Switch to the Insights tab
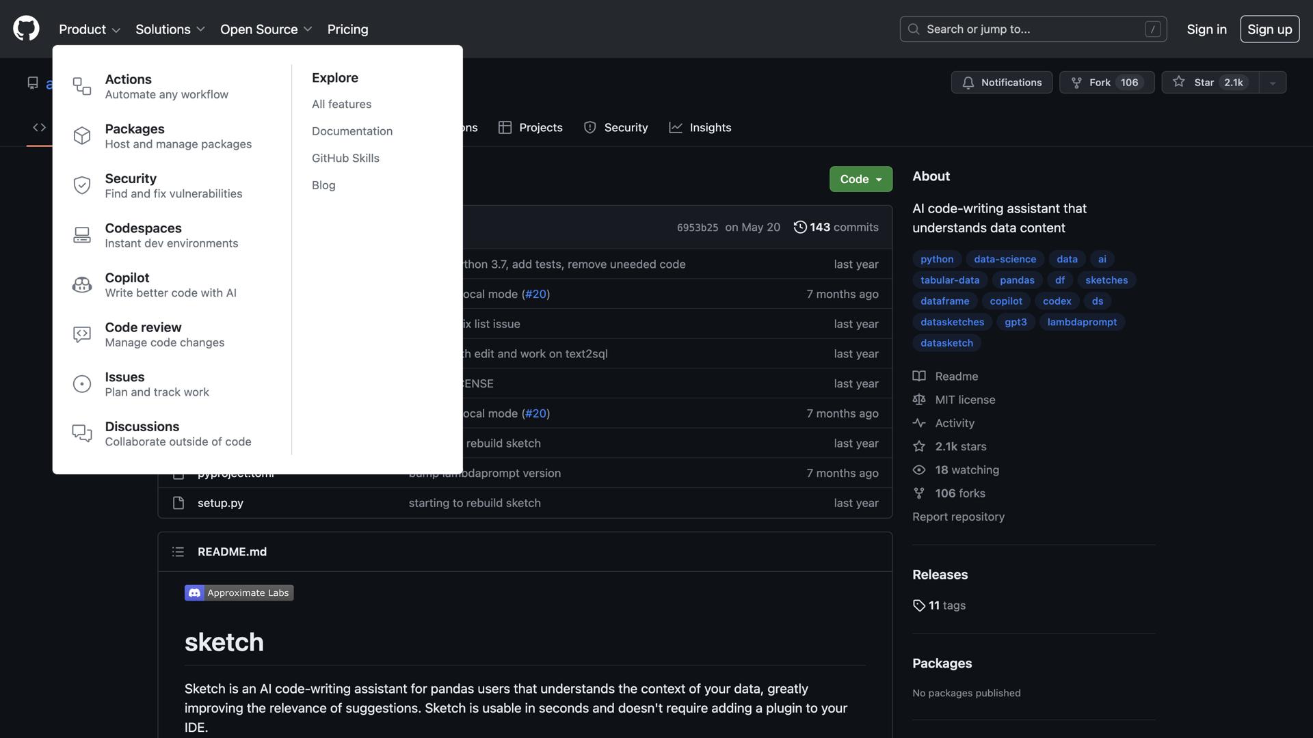The height and width of the screenshot is (738, 1313). tap(700, 128)
